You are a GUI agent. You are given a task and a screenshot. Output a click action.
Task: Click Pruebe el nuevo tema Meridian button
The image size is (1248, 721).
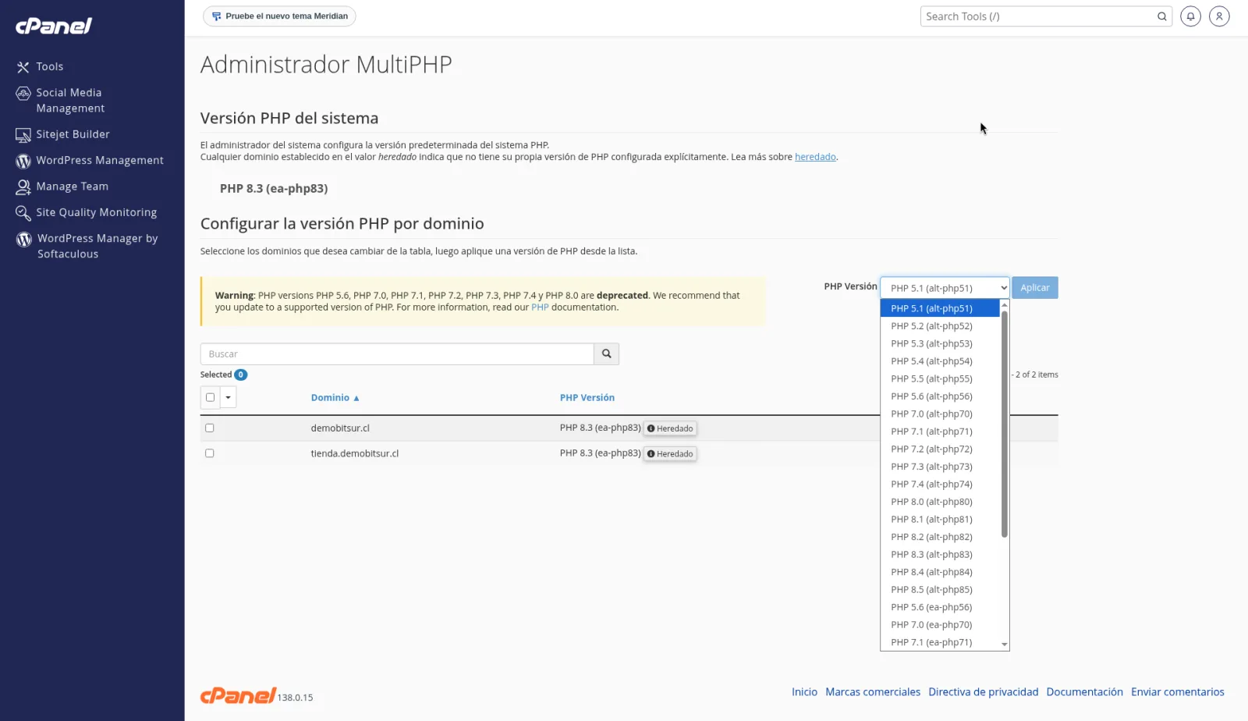pyautogui.click(x=279, y=16)
